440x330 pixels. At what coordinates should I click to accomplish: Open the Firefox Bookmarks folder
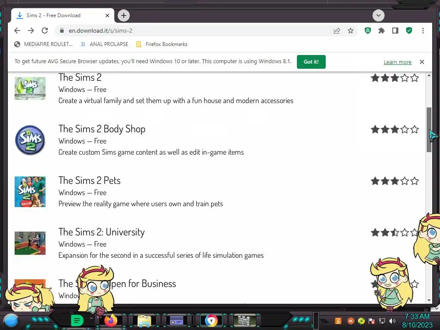coord(162,44)
